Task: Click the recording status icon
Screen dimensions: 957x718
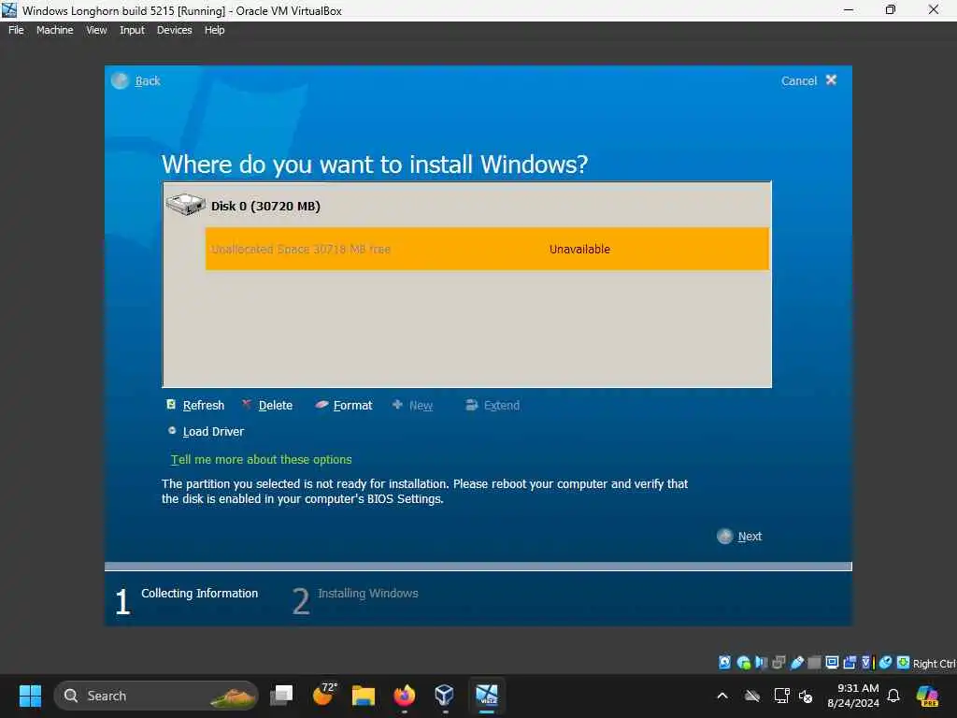Action: tap(850, 663)
